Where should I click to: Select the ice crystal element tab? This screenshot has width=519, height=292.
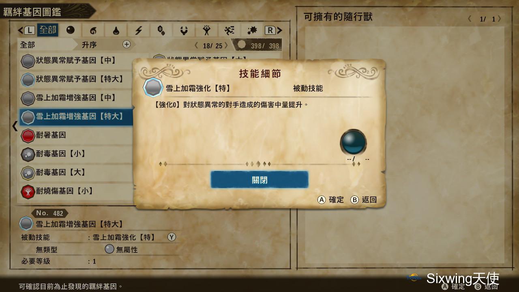[161, 30]
